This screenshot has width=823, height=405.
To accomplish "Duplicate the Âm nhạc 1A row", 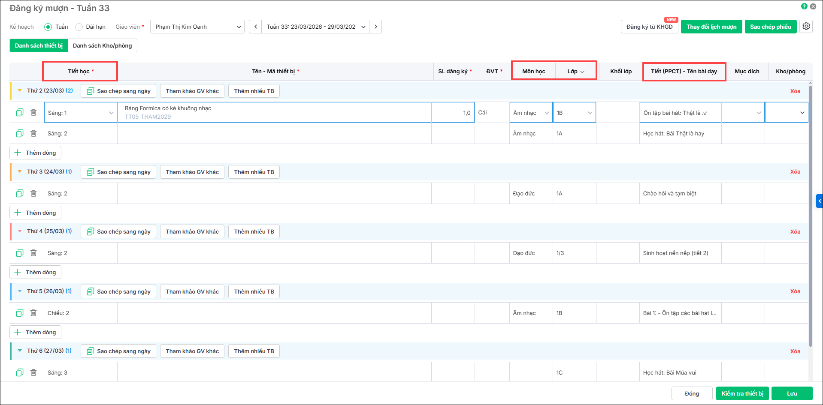I will click(x=20, y=133).
